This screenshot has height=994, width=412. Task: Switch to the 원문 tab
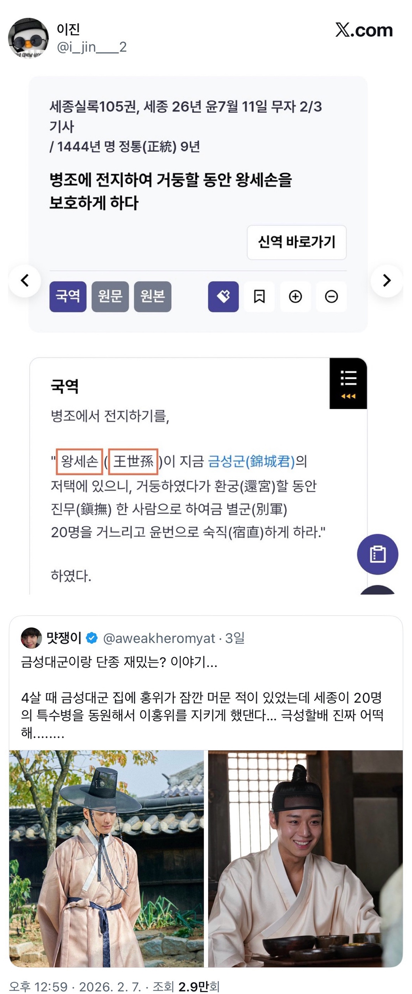110,296
